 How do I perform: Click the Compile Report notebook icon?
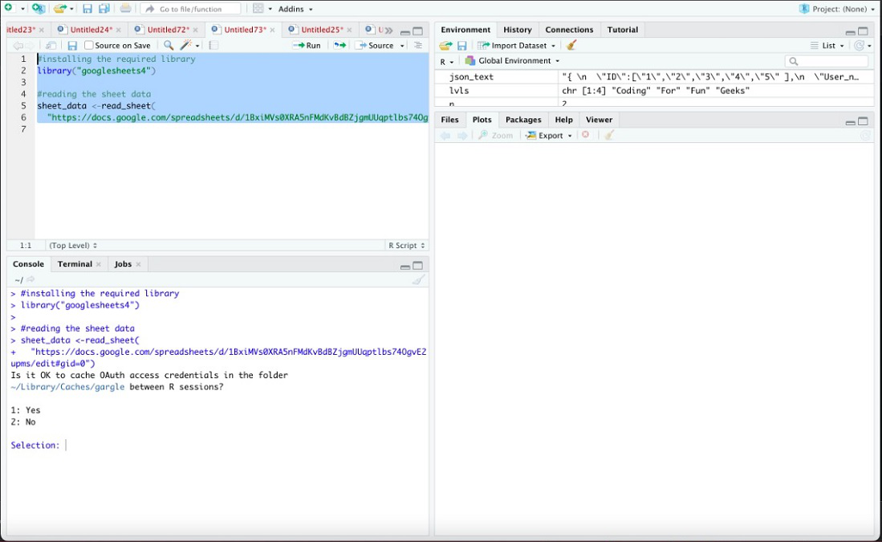tap(213, 46)
